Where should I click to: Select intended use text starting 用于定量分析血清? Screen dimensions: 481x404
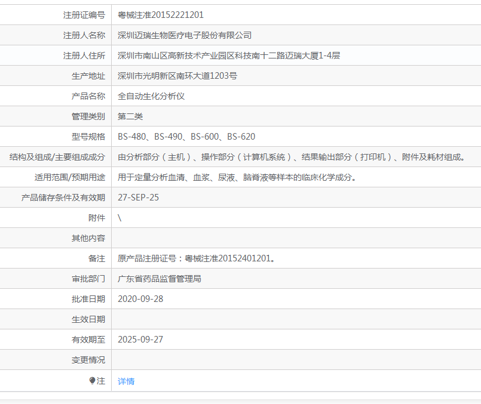(x=237, y=177)
